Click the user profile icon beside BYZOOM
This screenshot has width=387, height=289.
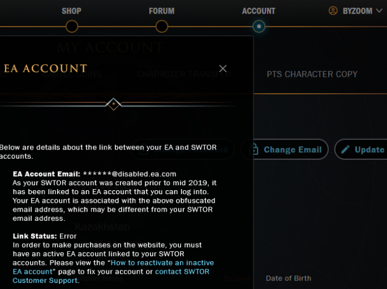(x=333, y=11)
